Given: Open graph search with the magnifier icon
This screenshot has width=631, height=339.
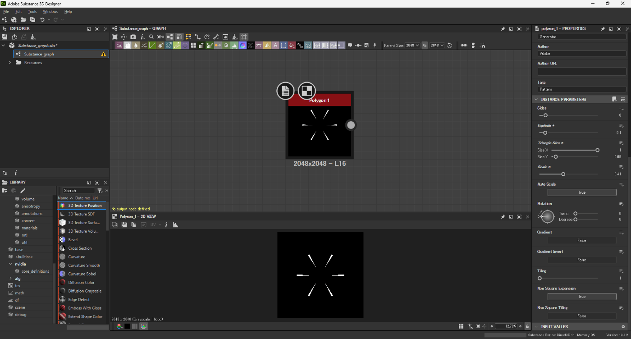Looking at the screenshot, I should (x=151, y=37).
